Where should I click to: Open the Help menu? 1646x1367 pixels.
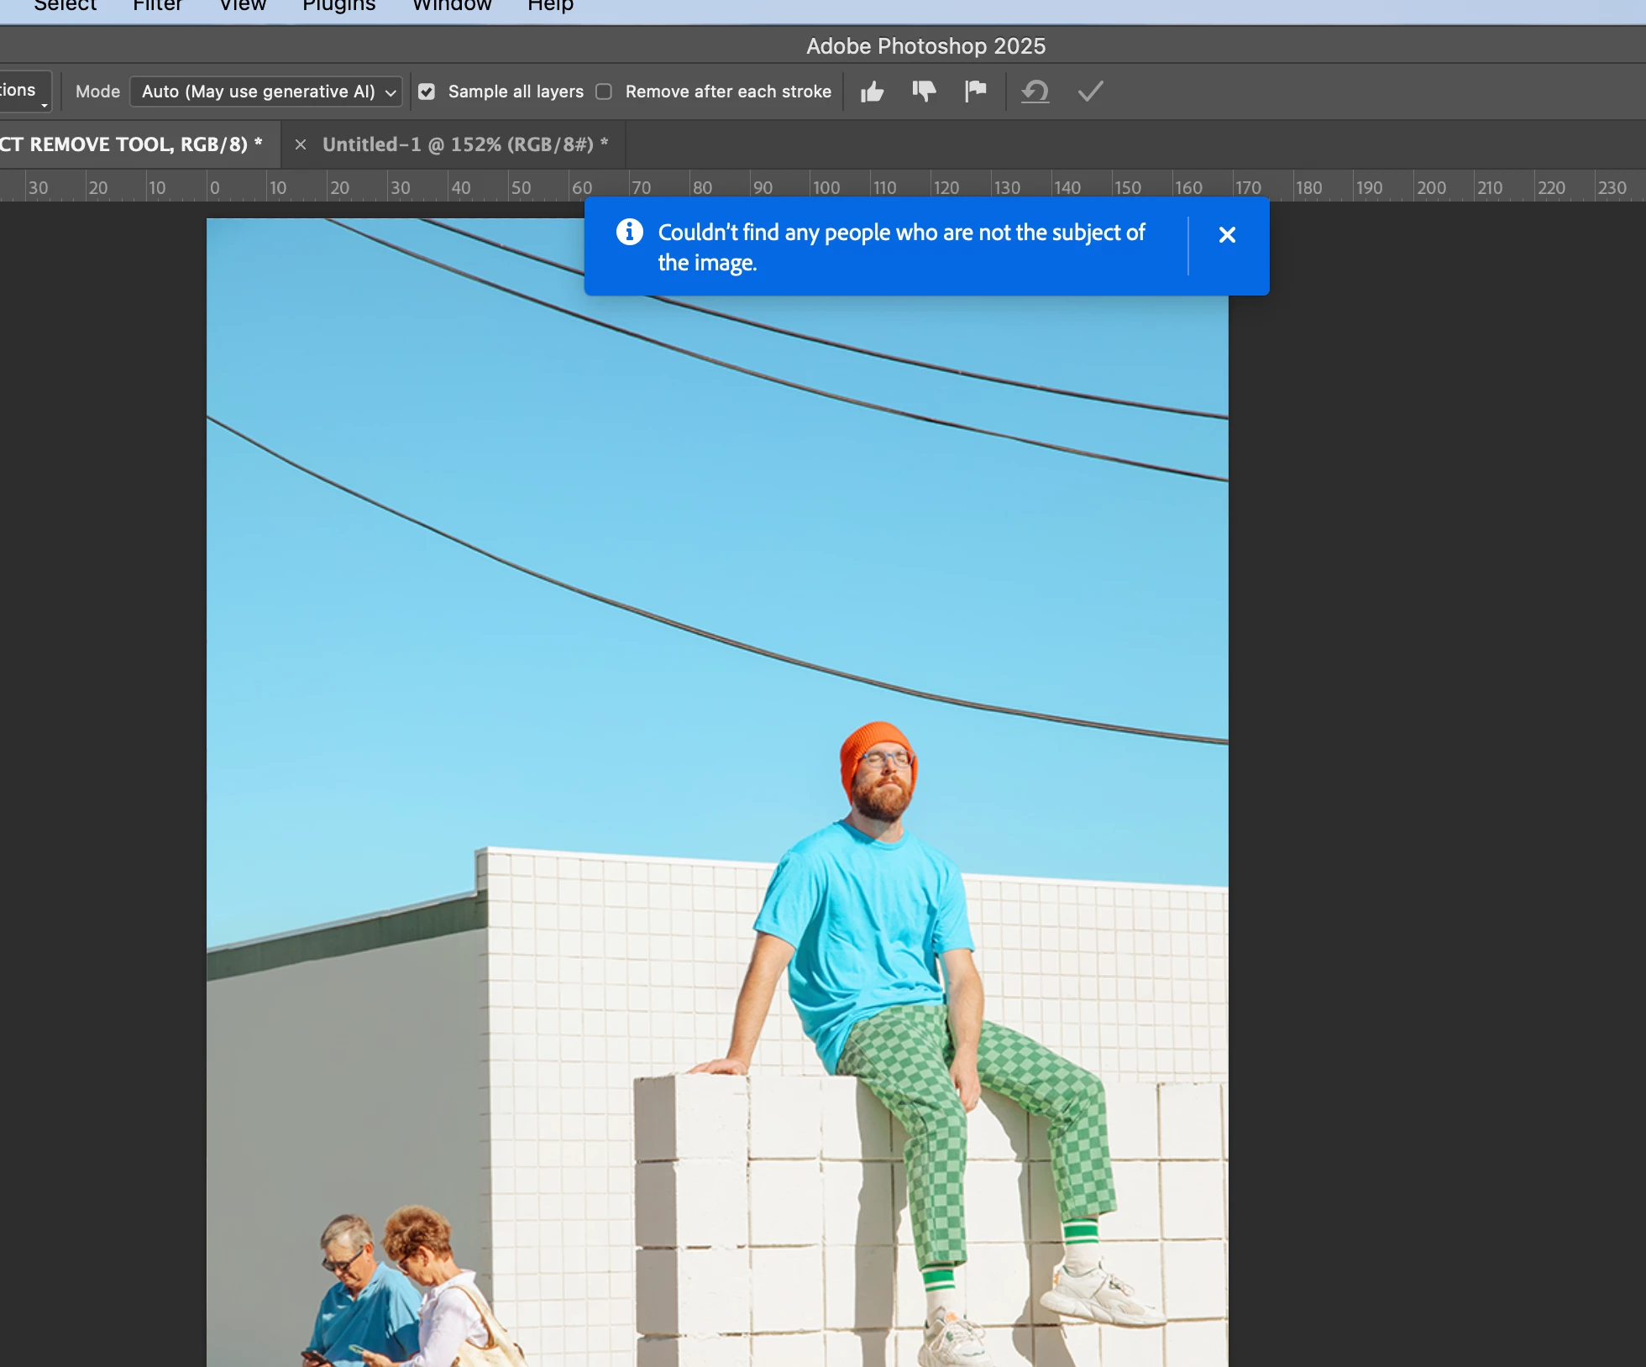pos(550,6)
